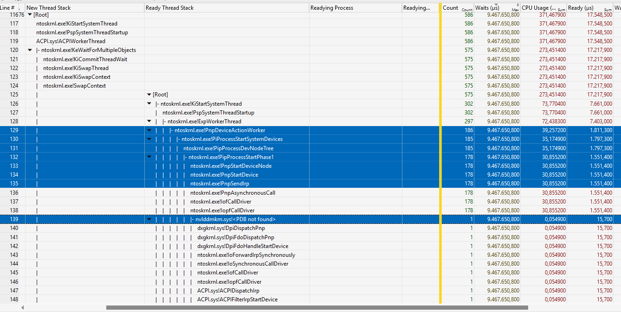Click Ready value 7.403,000
Image resolution: width=621 pixels, height=312 pixels.
coord(602,121)
